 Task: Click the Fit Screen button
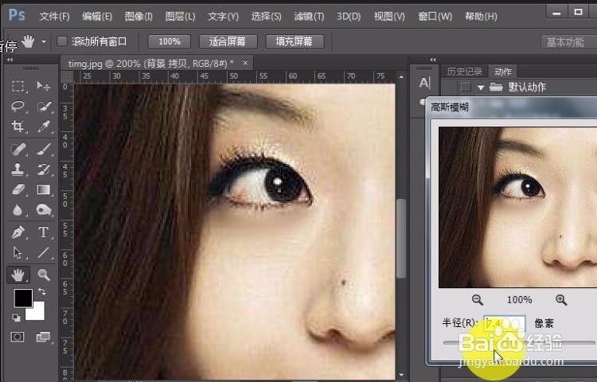coord(228,41)
